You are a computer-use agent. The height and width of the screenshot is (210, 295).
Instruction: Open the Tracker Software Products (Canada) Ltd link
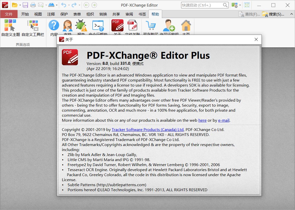[147, 129]
